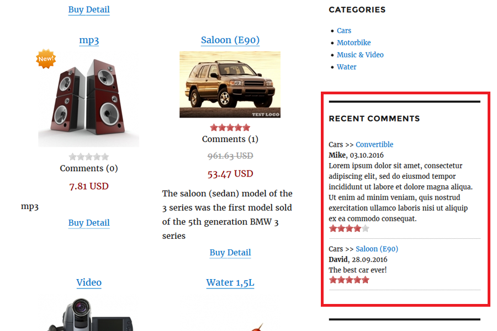Click the orange New! badge icon
This screenshot has height=331, width=497.
(x=46, y=58)
